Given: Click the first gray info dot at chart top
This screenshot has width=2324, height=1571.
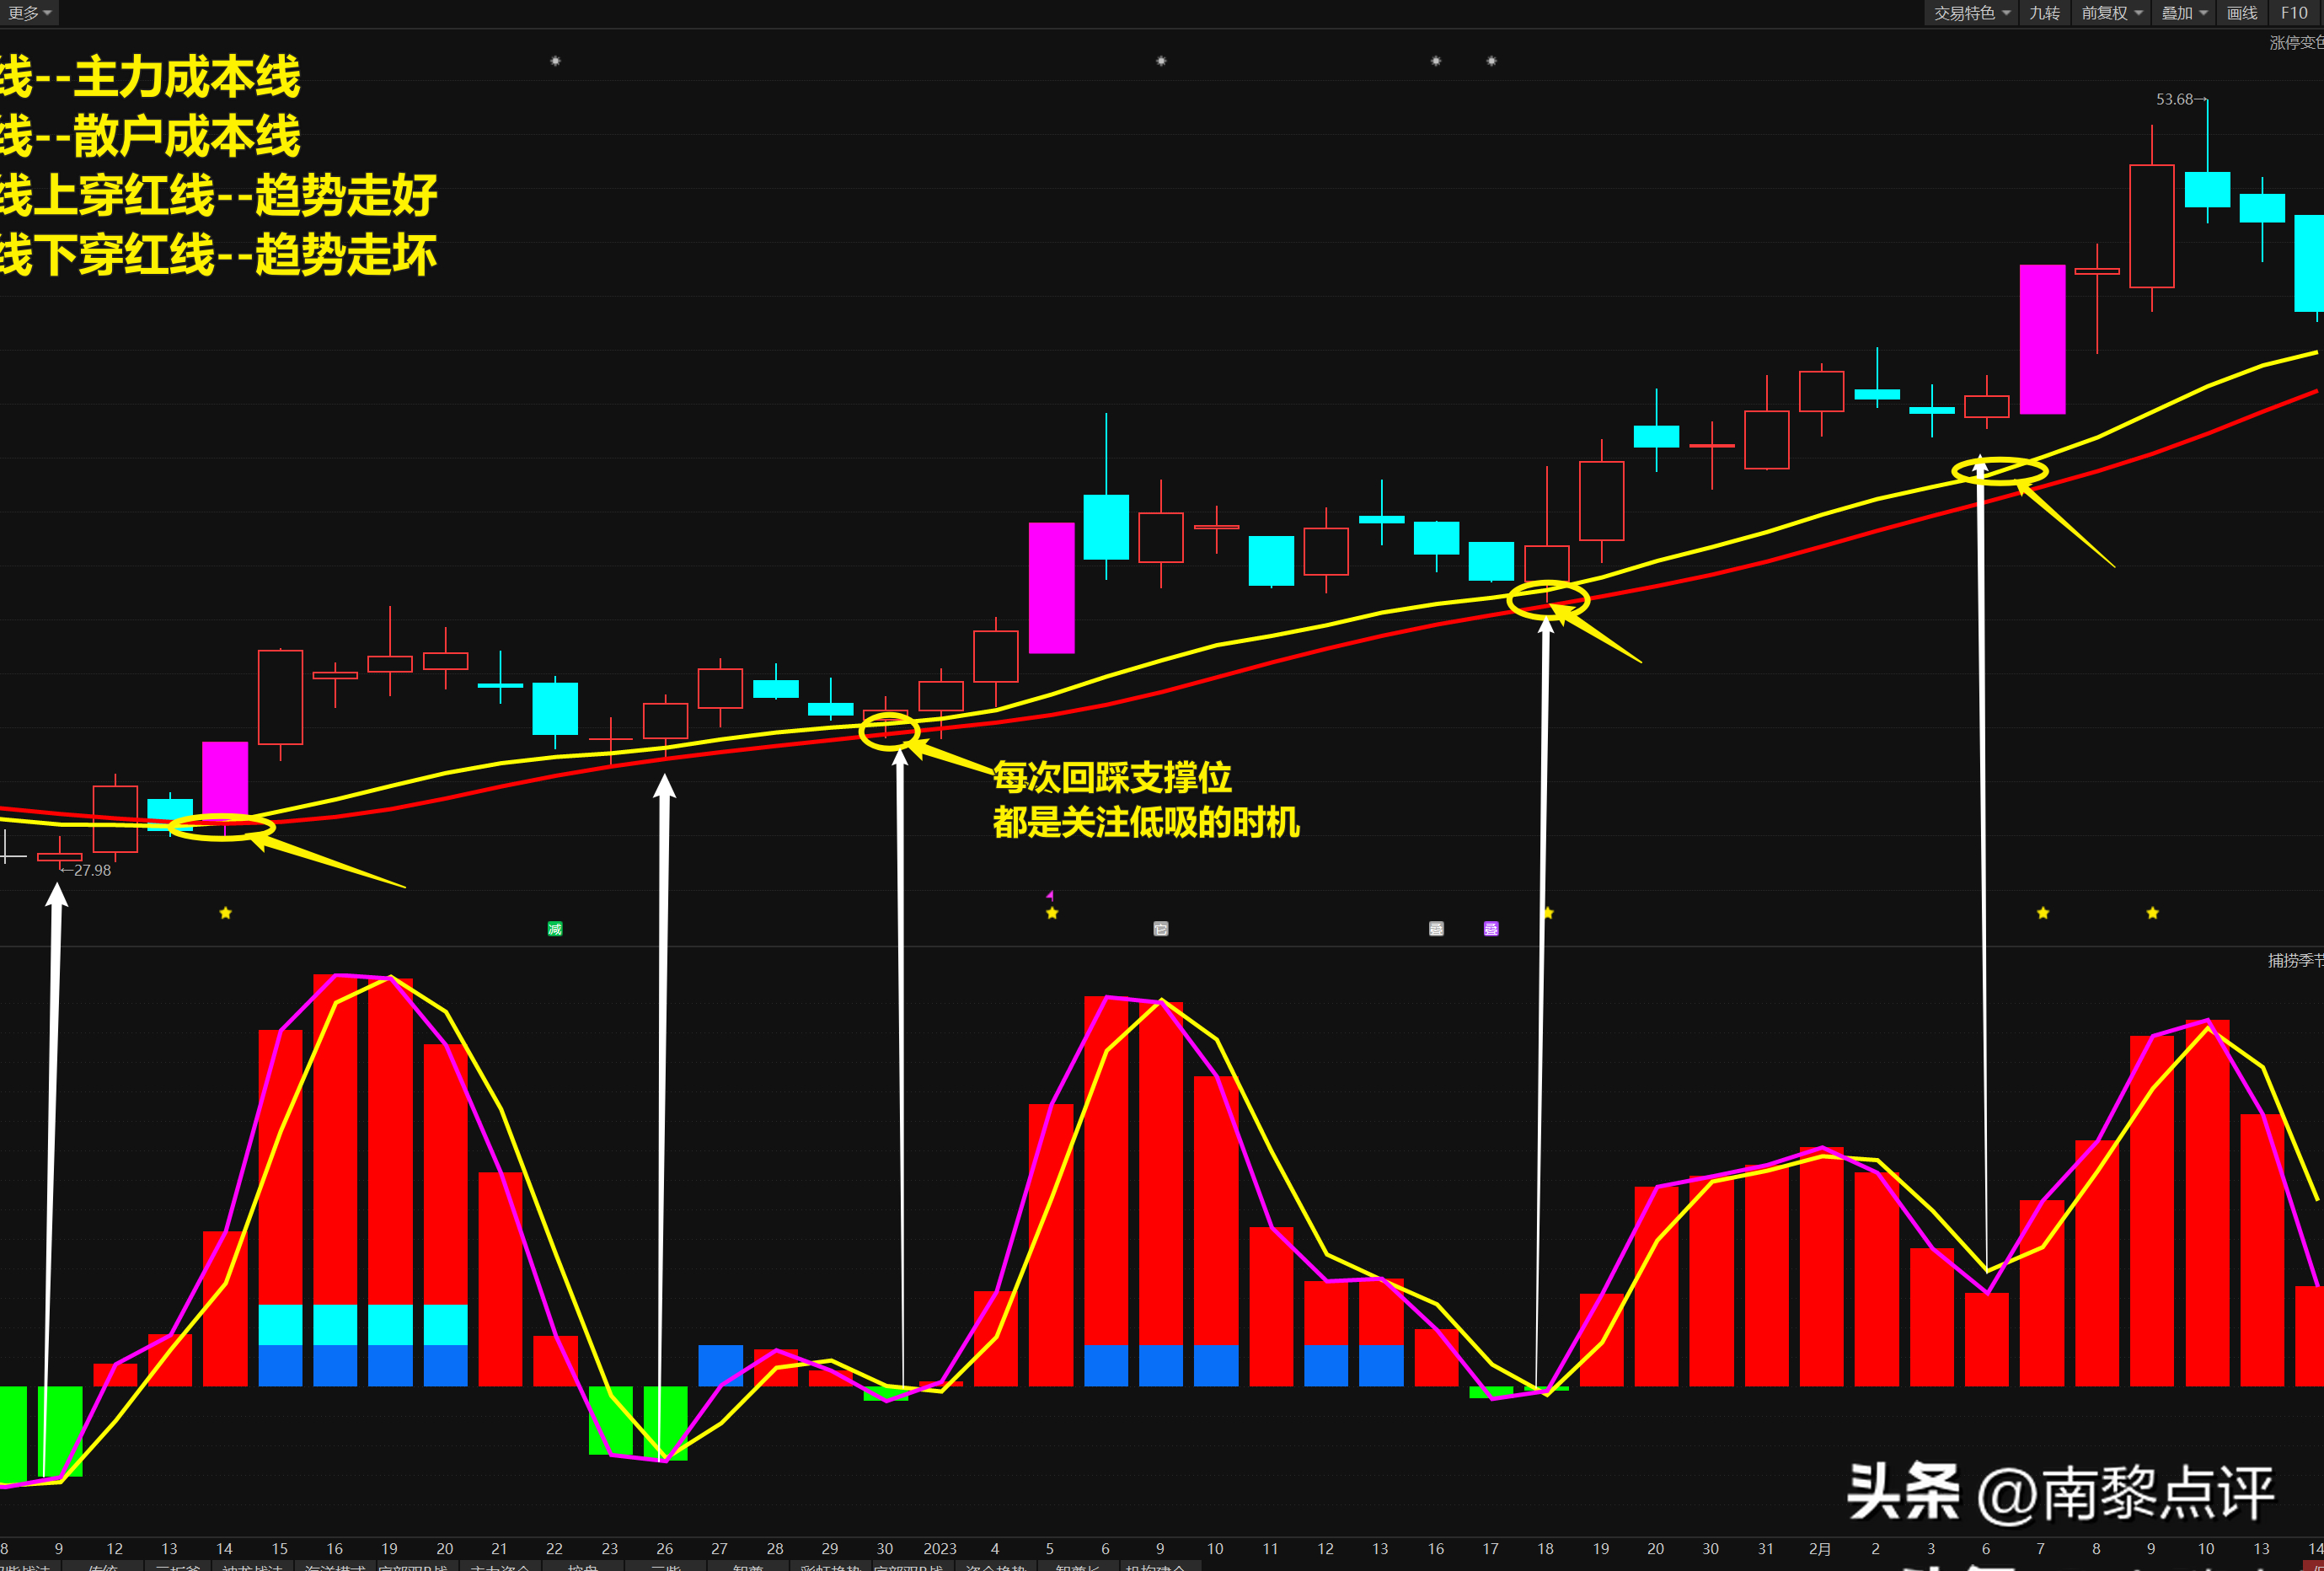Looking at the screenshot, I should 556,61.
